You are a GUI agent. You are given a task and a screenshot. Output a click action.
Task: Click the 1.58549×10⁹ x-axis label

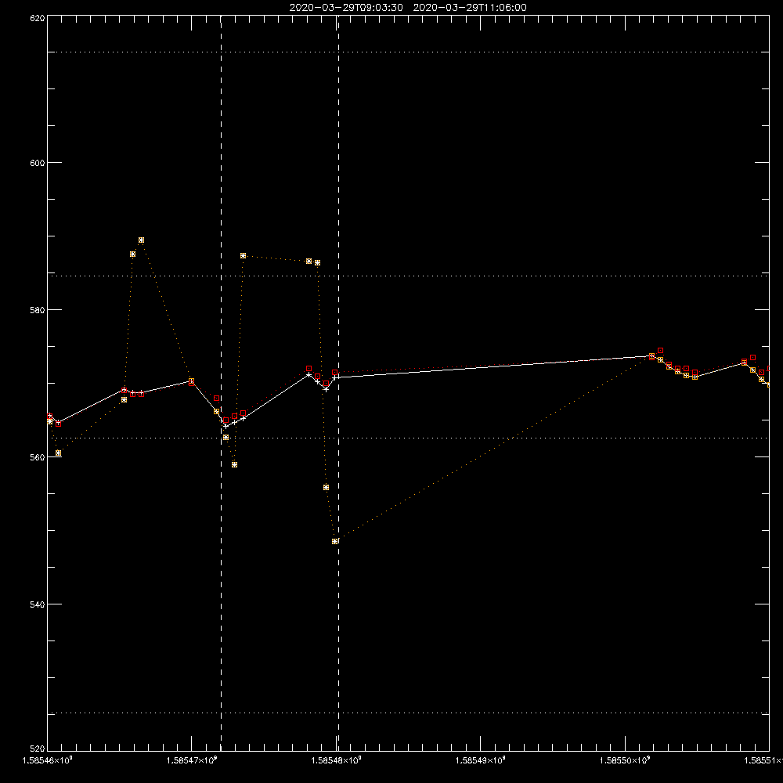point(481,760)
